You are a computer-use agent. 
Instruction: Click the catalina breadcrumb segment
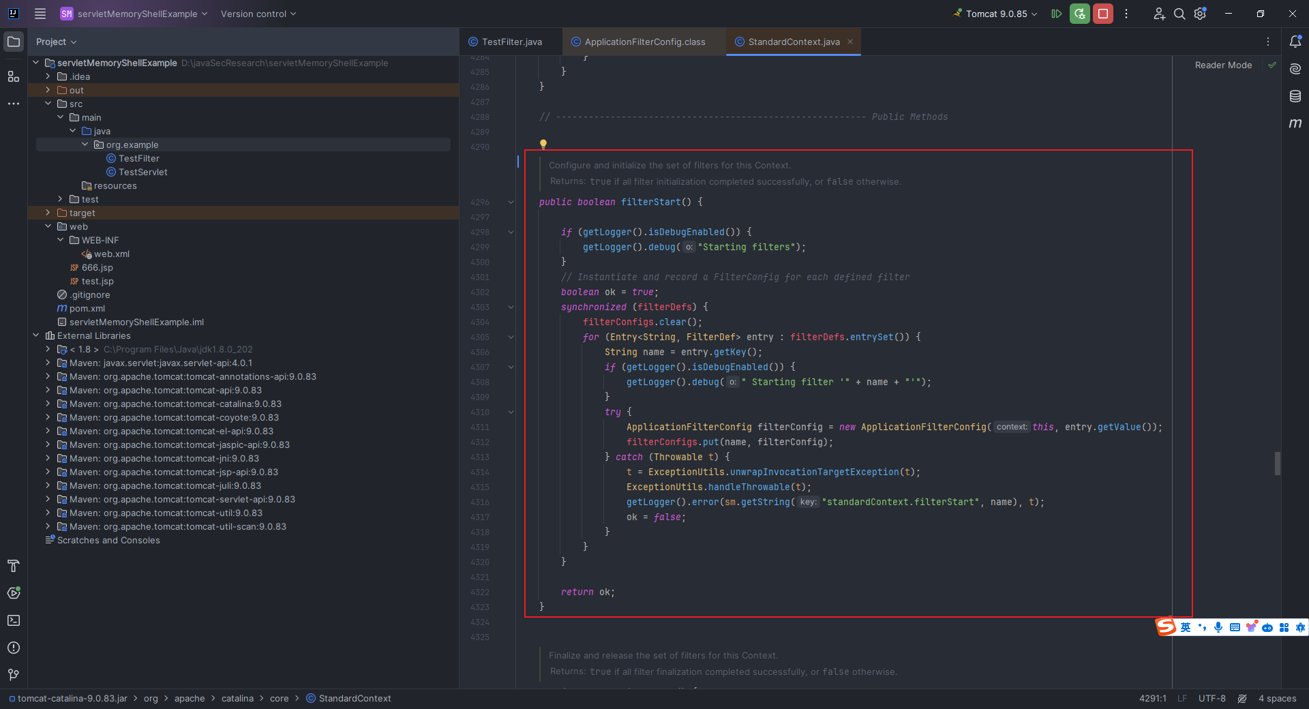click(x=237, y=698)
